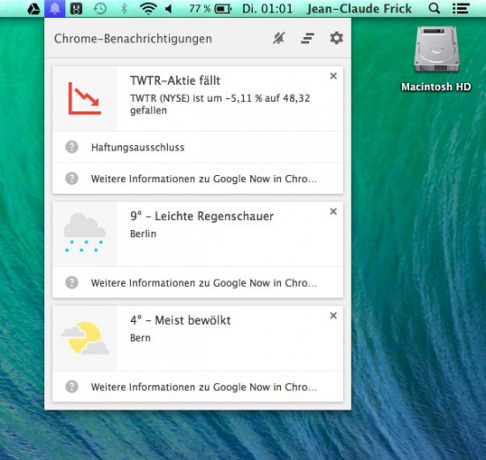Click the Berlin city label
Screen dimensions: 486x460
pyautogui.click(x=143, y=234)
